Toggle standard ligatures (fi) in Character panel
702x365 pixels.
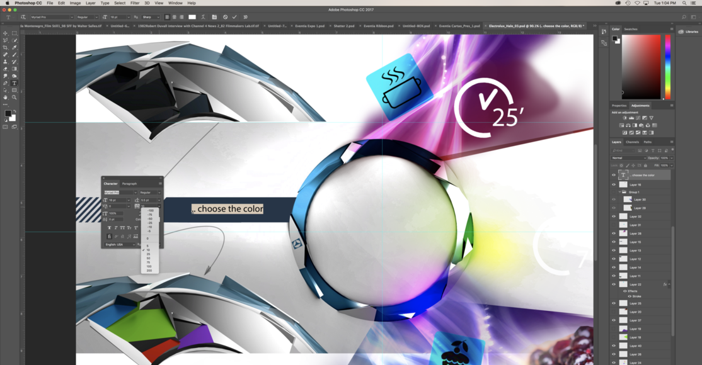tap(109, 236)
